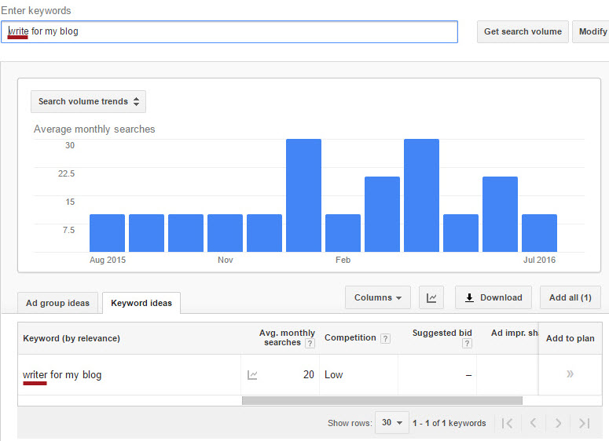Switch to the Ad group ideas tab
Screen dimensions: 609x441
click(x=57, y=303)
